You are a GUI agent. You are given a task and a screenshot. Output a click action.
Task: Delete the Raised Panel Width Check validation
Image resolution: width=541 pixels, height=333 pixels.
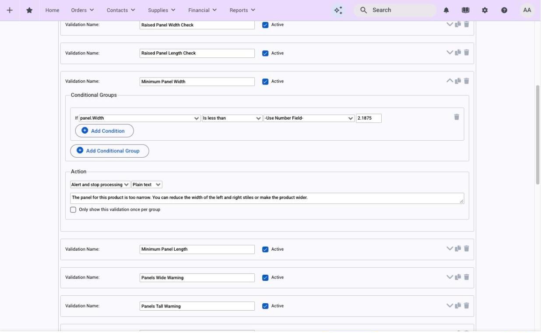point(467,25)
